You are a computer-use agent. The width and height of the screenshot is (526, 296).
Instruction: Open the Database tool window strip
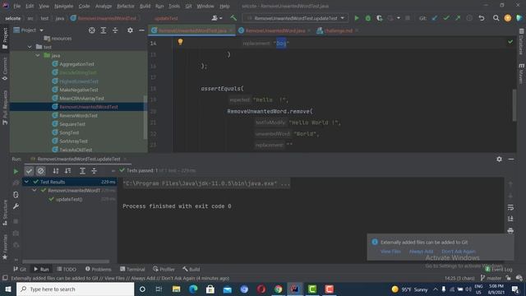(x=521, y=41)
